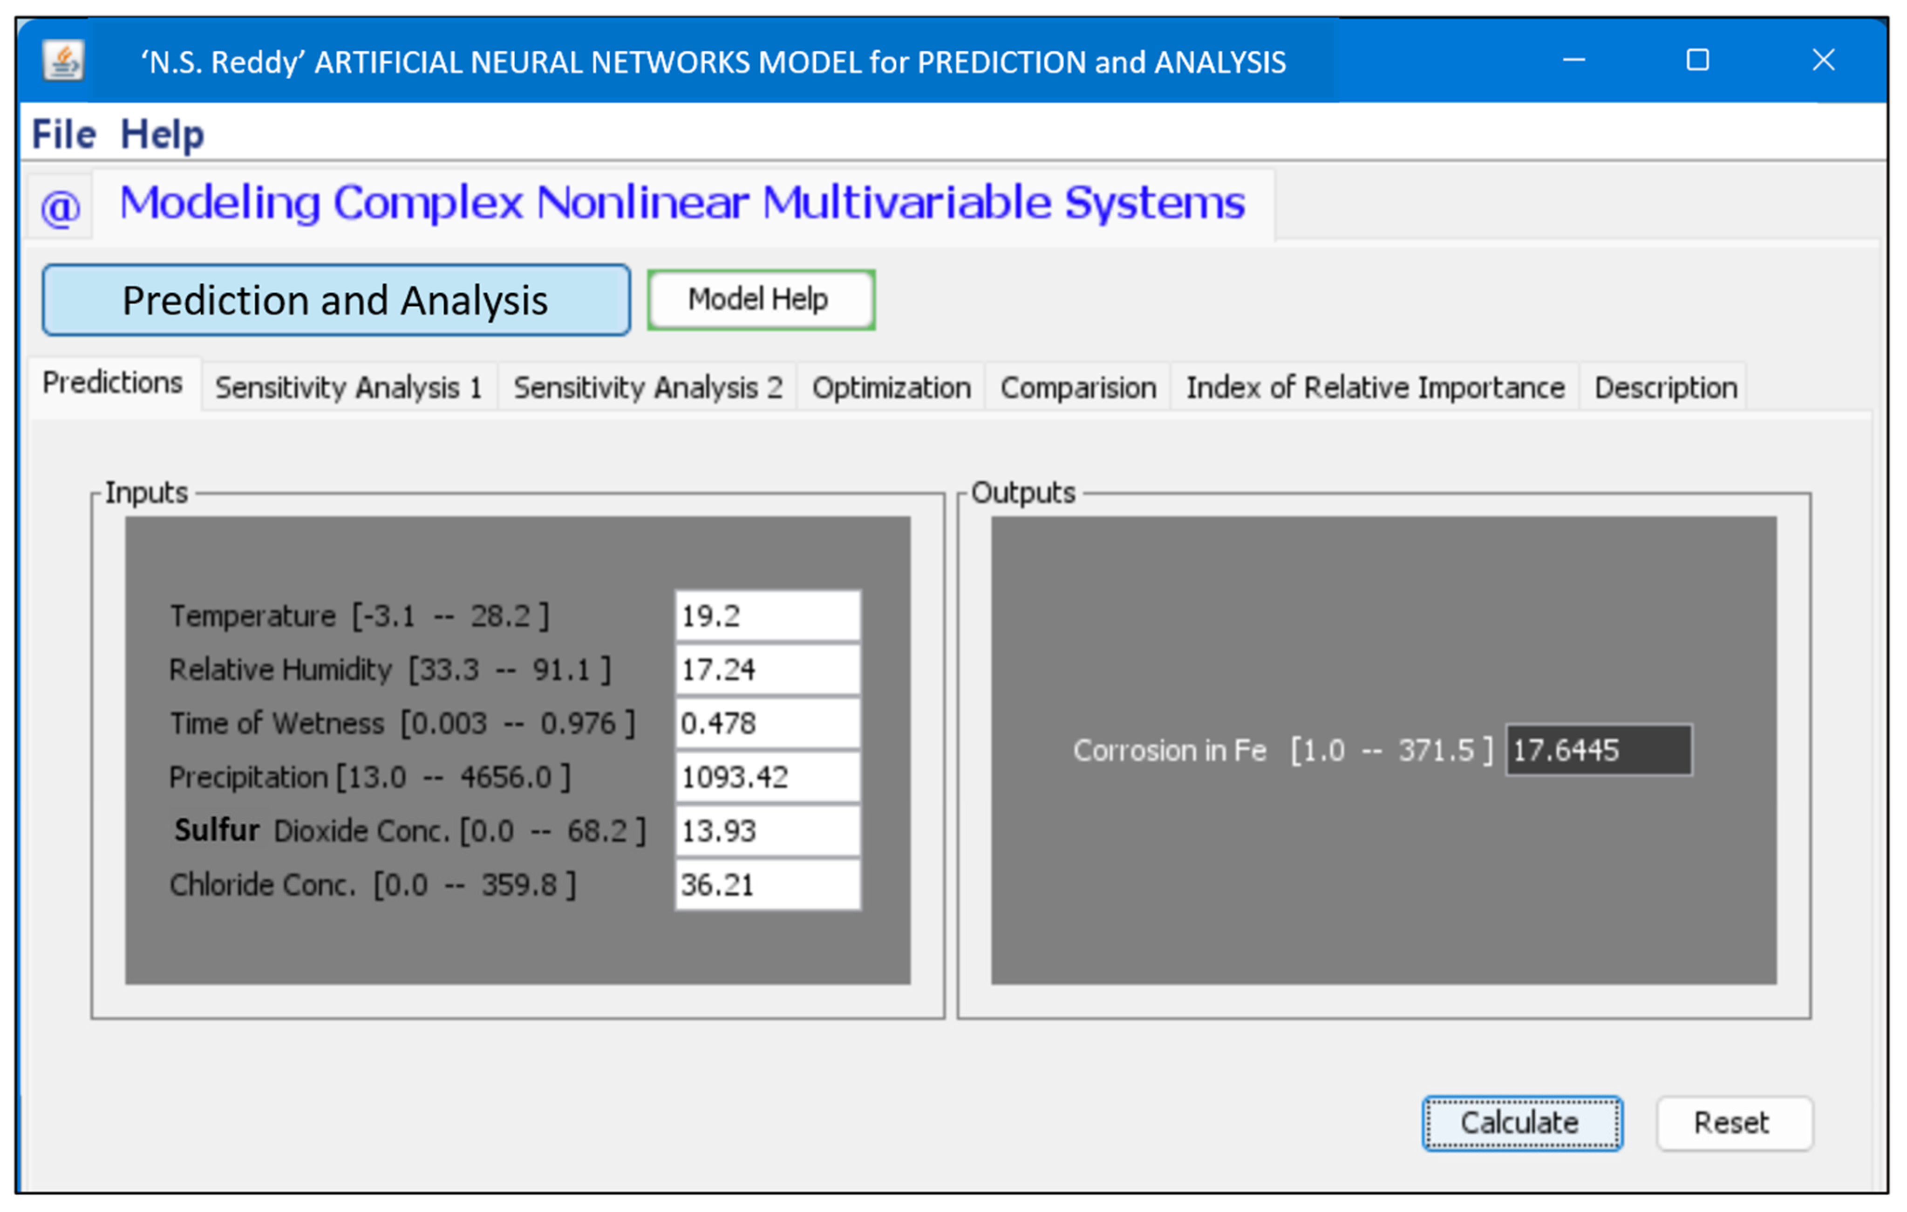
Task: Go to the Description tab
Action: pos(1665,388)
